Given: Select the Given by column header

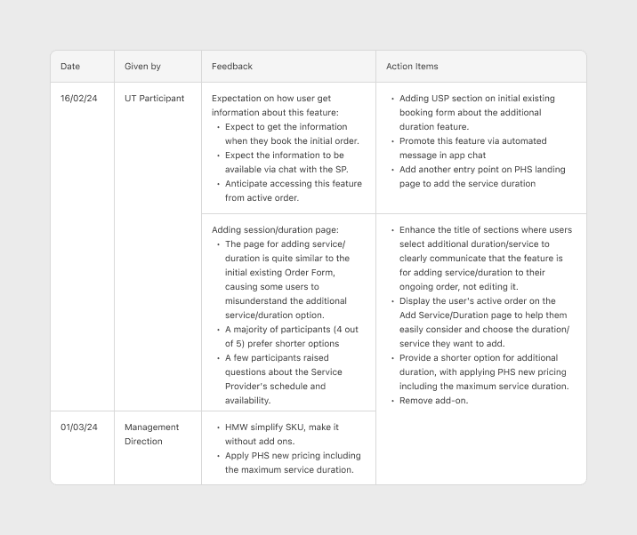Looking at the screenshot, I should pos(142,67).
